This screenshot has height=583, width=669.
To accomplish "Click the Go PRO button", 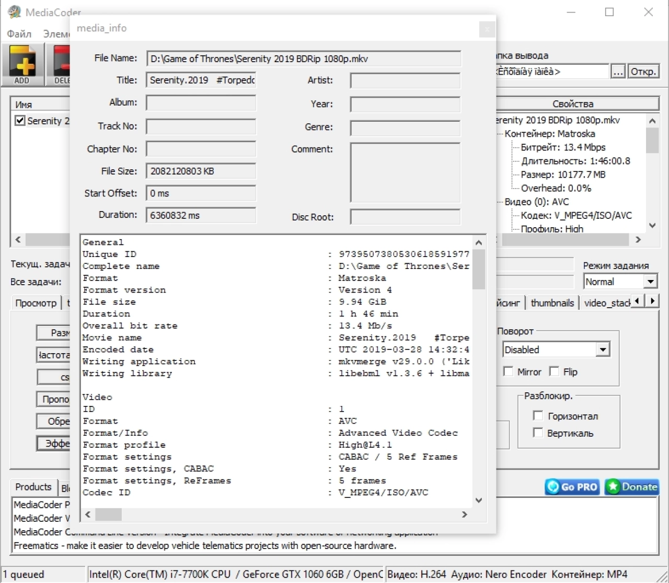I will pos(573,487).
